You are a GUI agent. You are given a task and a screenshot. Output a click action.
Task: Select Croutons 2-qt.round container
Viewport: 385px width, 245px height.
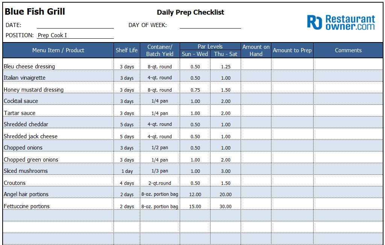(160, 181)
